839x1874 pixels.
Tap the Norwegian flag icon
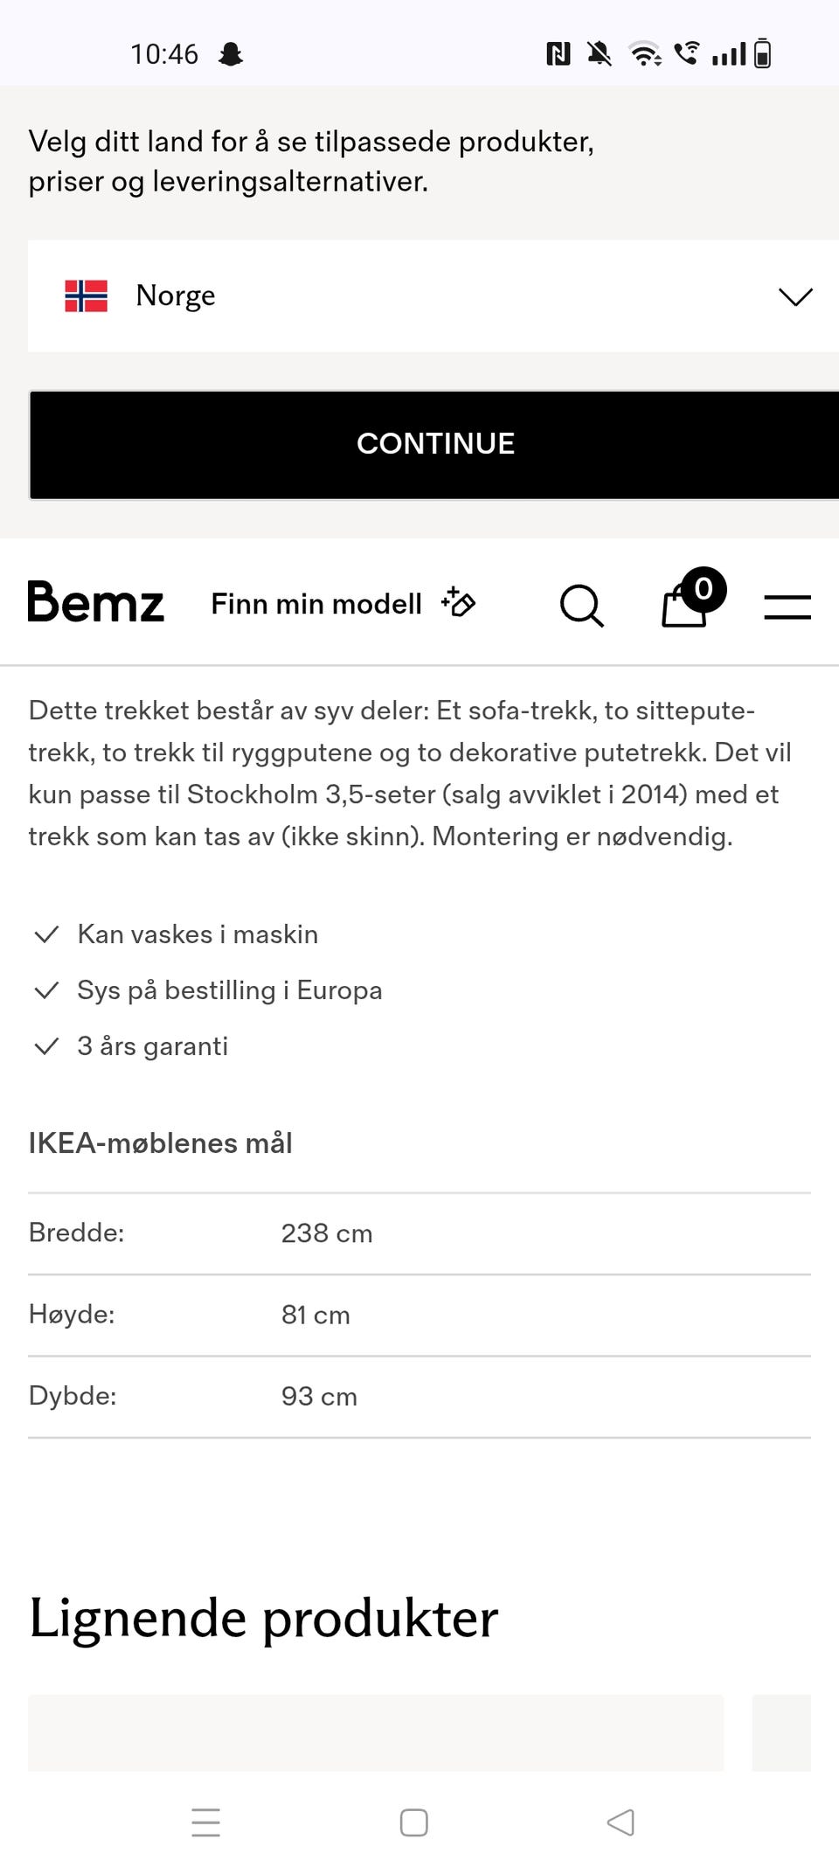[x=87, y=295]
